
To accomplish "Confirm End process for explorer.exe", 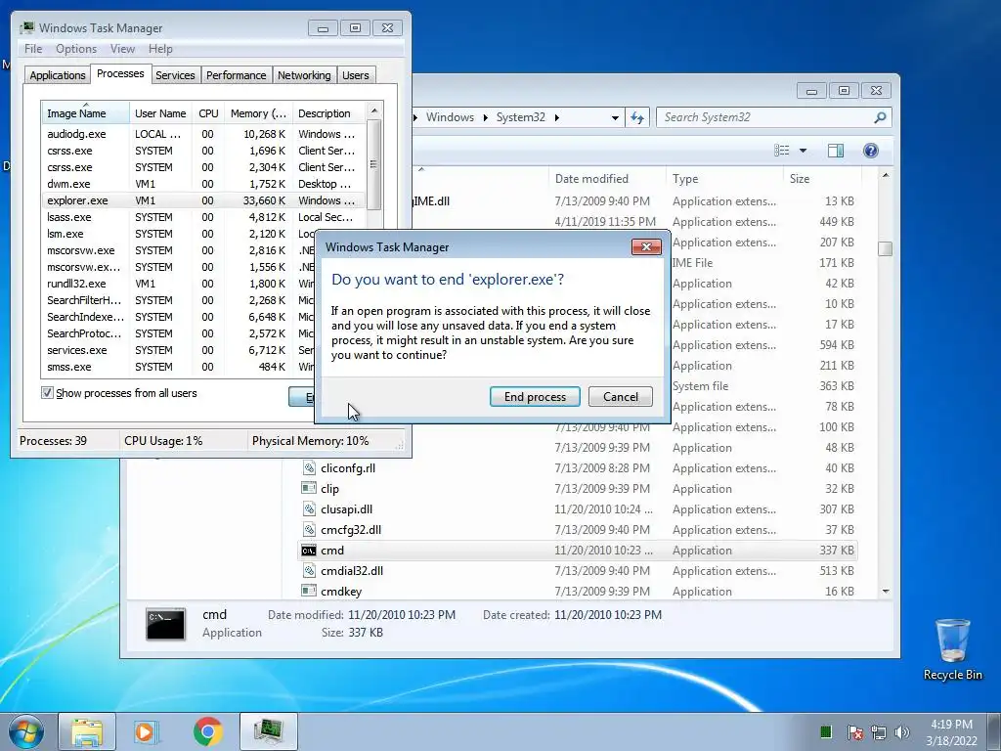I will [x=535, y=397].
